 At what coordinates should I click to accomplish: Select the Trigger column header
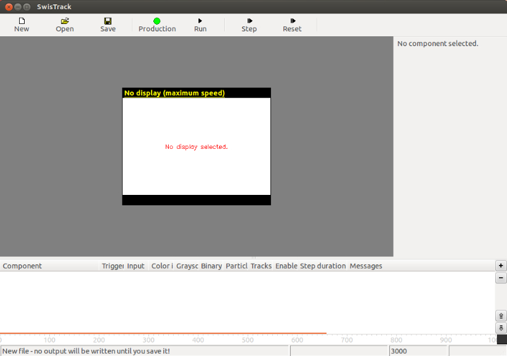pos(113,266)
